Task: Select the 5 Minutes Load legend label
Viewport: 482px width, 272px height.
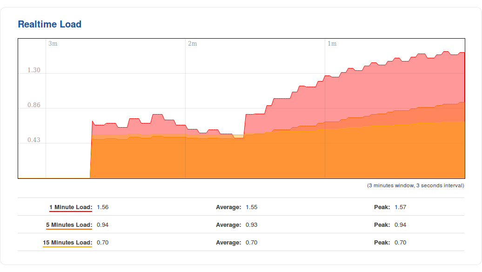Action: [69, 225]
